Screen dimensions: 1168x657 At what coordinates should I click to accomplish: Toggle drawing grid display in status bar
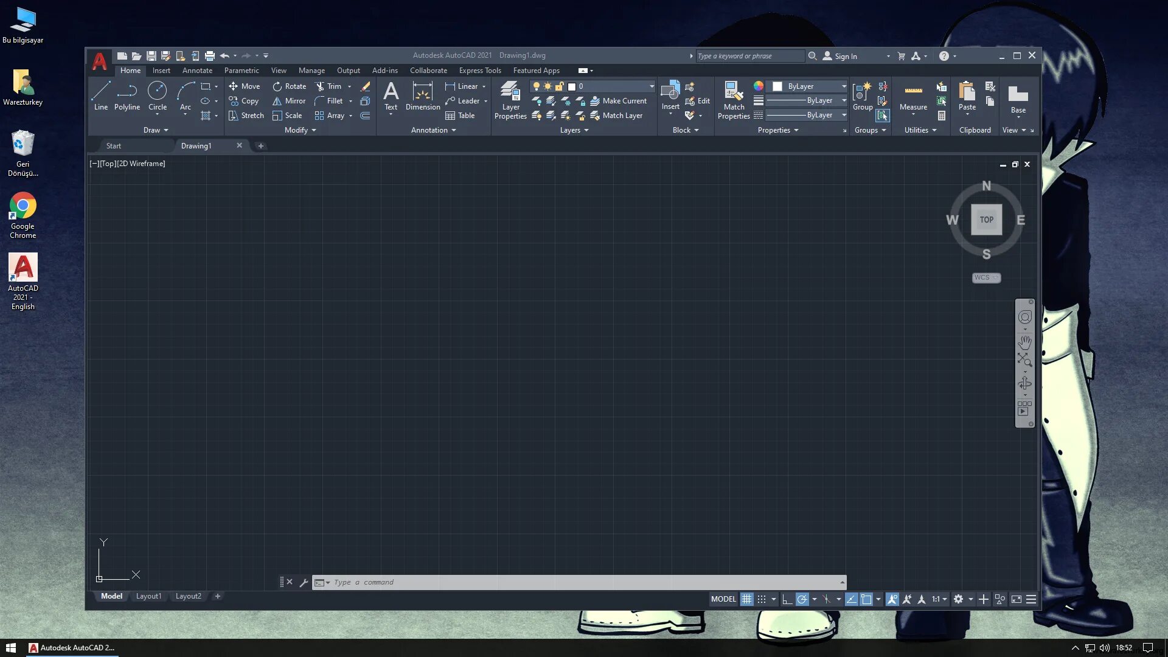coord(746,599)
